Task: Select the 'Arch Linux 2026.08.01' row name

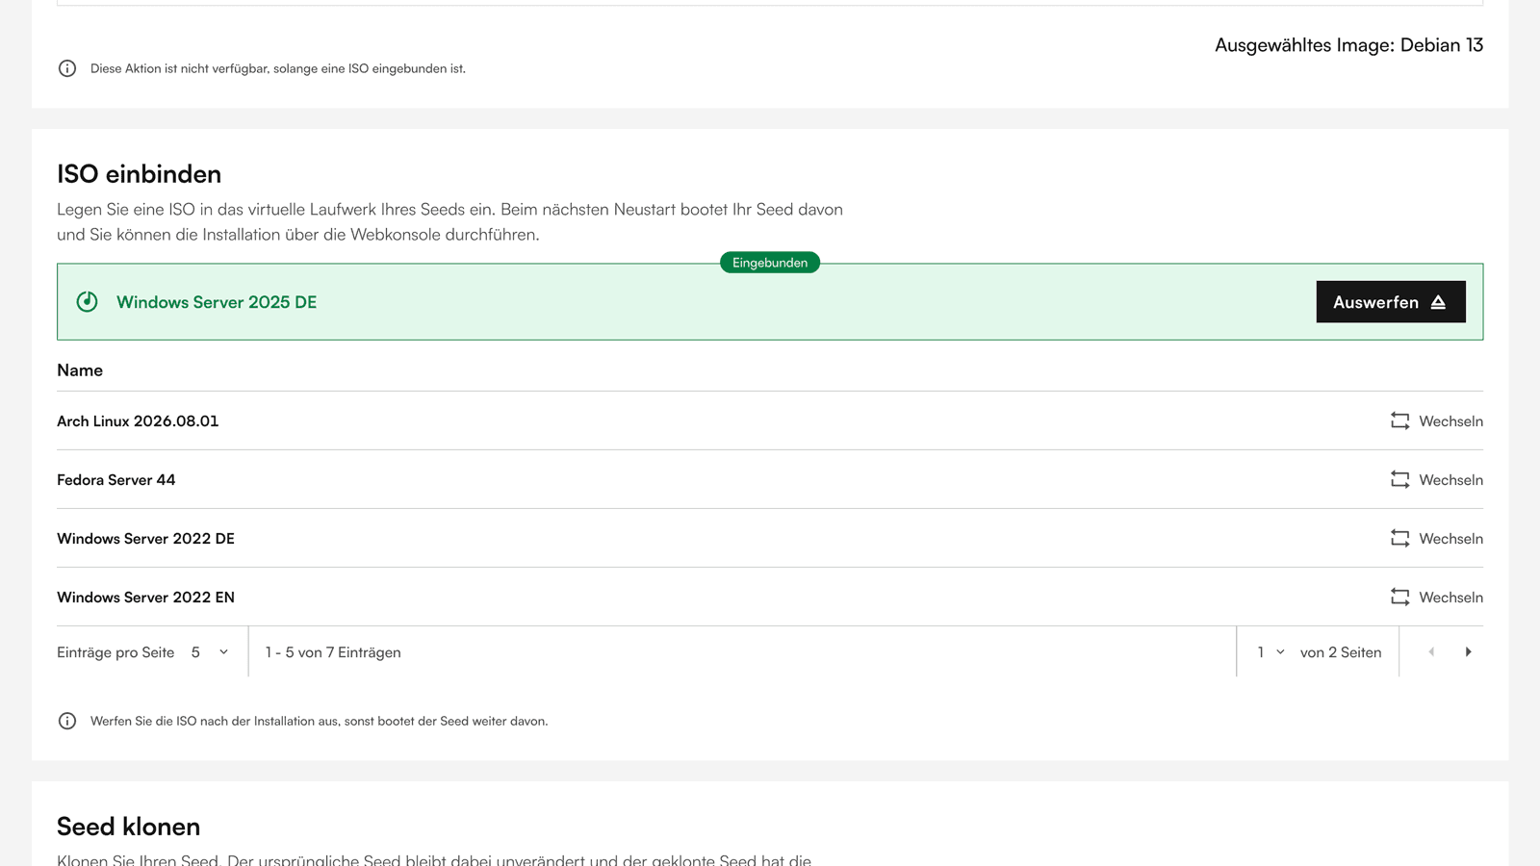Action: (138, 421)
